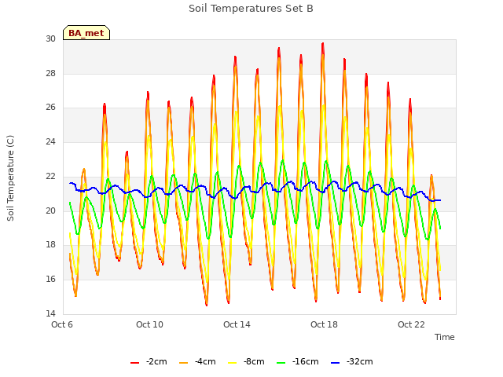This screenshot has height=377, width=503.
Task: Click the Oct 10 x-axis tick label
Action: [149, 324]
